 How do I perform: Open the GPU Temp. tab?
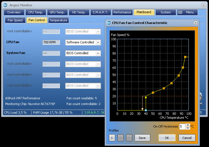pyautogui.click(x=57, y=12)
